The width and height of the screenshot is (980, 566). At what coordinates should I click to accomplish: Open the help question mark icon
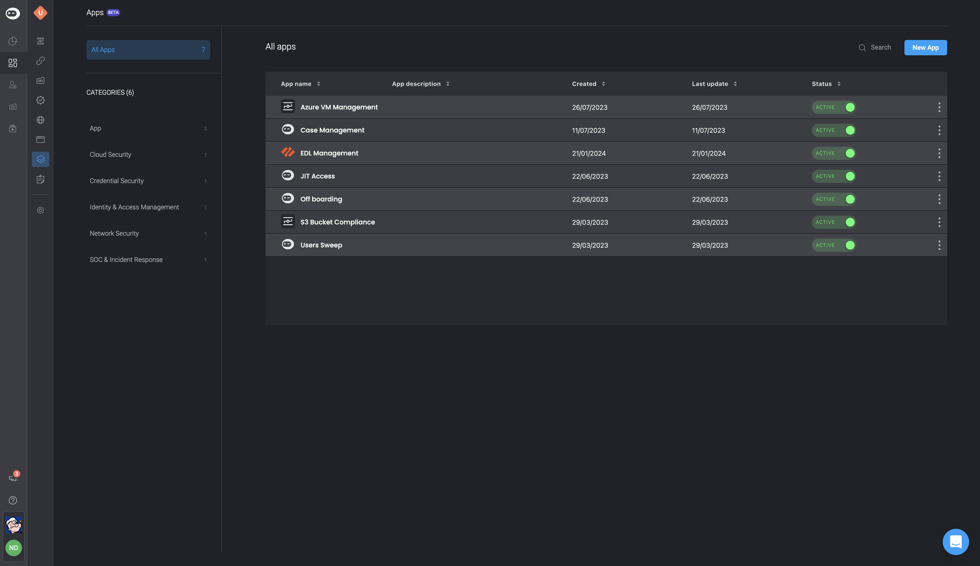coord(13,500)
